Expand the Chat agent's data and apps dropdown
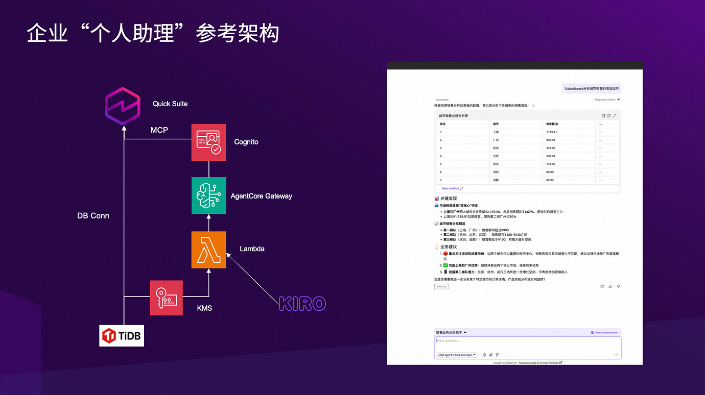 pyautogui.click(x=456, y=355)
